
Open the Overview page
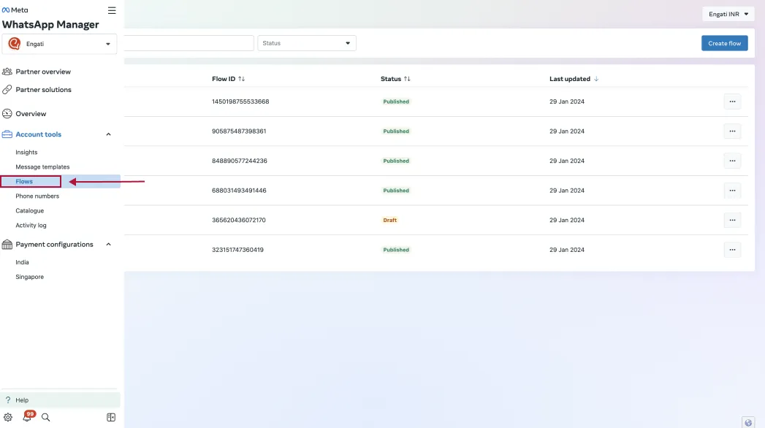[x=31, y=114]
